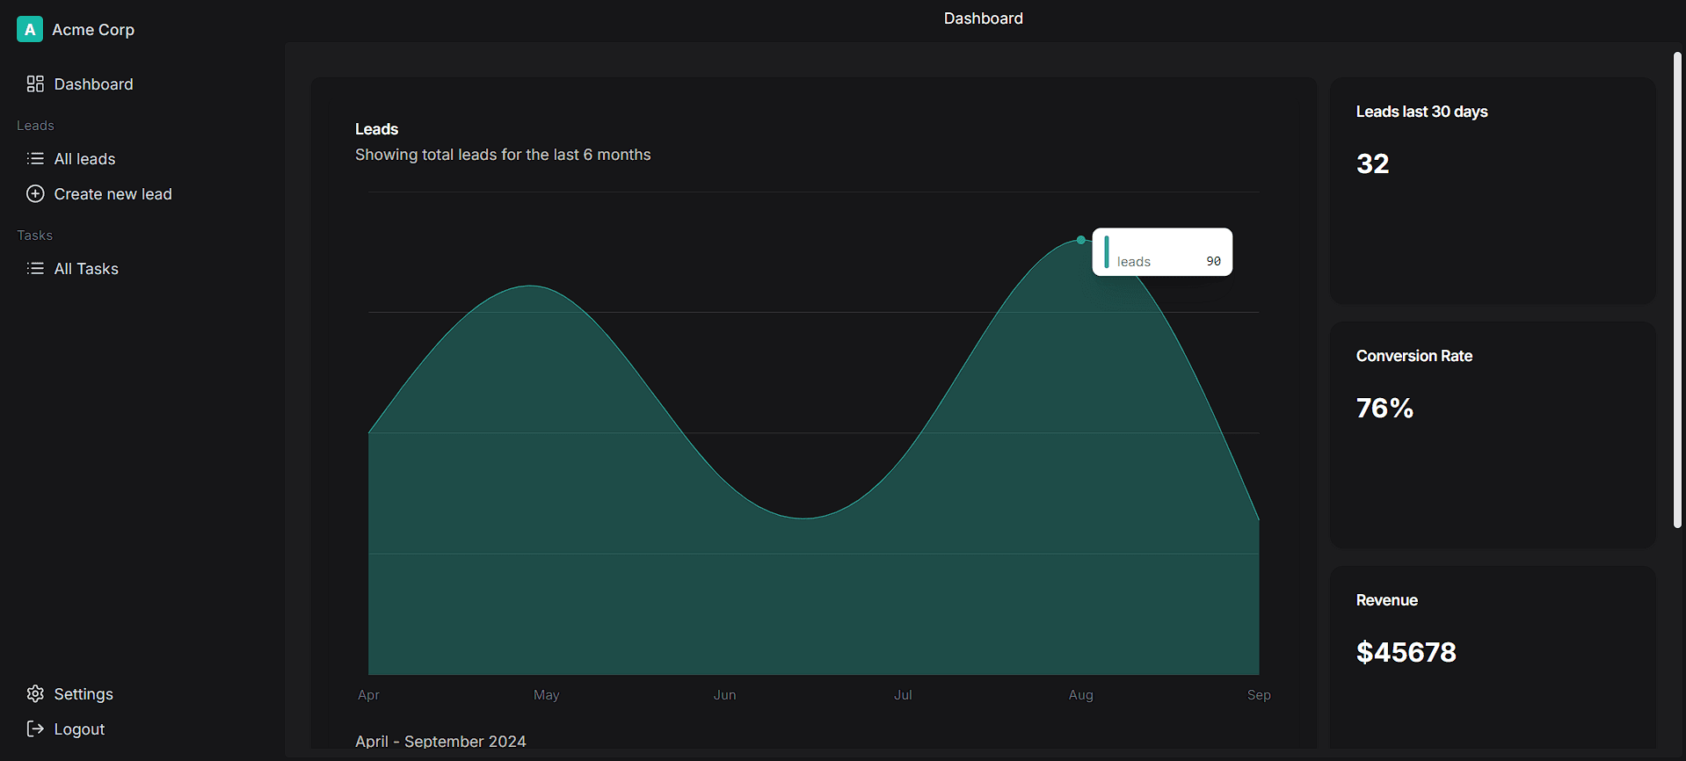Screen dimensions: 1686x761
Task: Click the leads tooltip showing 90
Action: (1162, 252)
